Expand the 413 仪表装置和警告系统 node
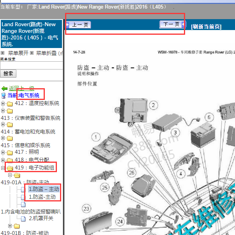235x235 pixels. [x=3, y=110]
